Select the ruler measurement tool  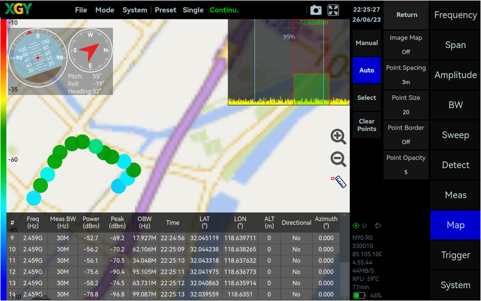[339, 182]
